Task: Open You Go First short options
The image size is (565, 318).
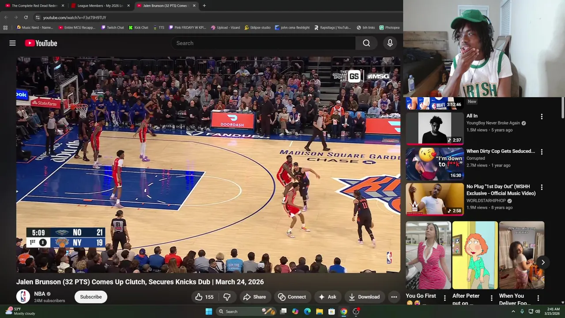Action: pos(444,298)
